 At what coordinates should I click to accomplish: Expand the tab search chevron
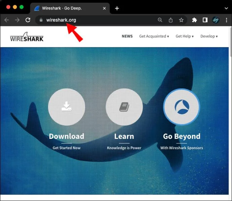point(226,8)
